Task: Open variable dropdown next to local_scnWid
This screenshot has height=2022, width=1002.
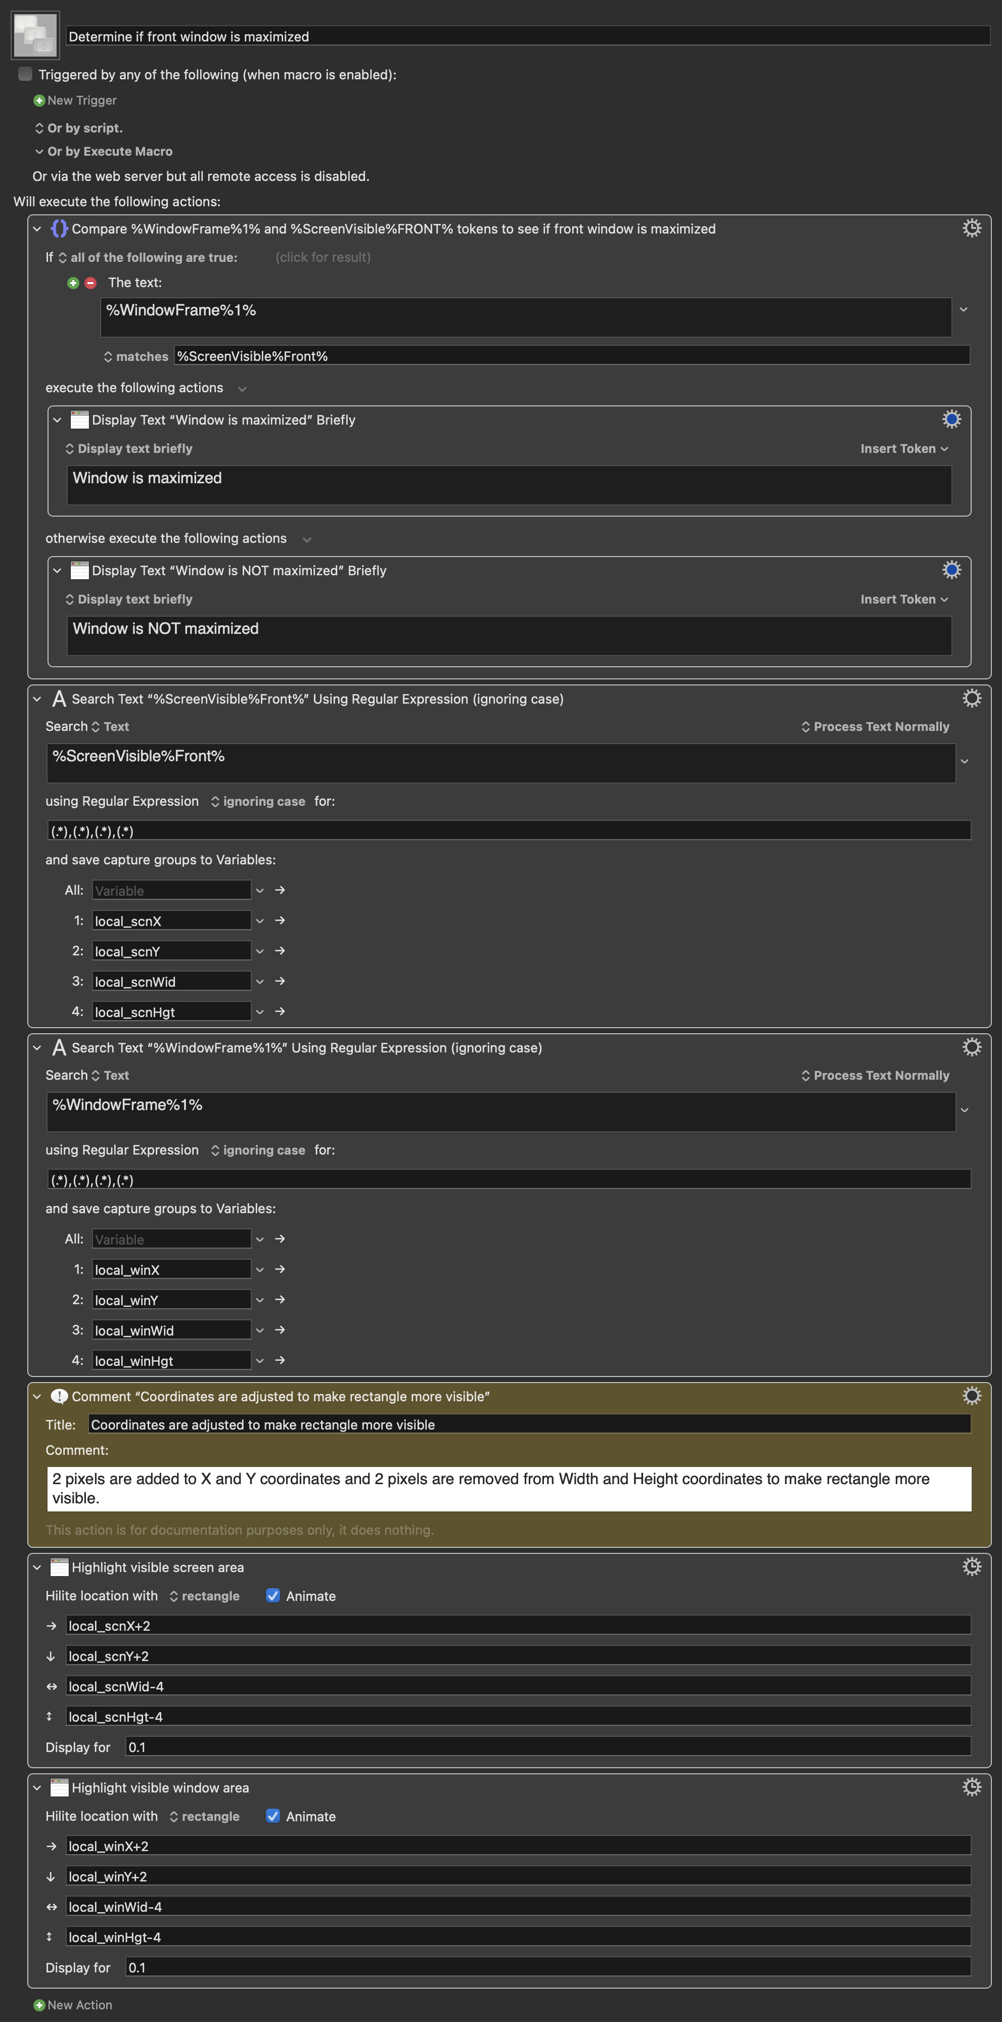Action: 260,981
